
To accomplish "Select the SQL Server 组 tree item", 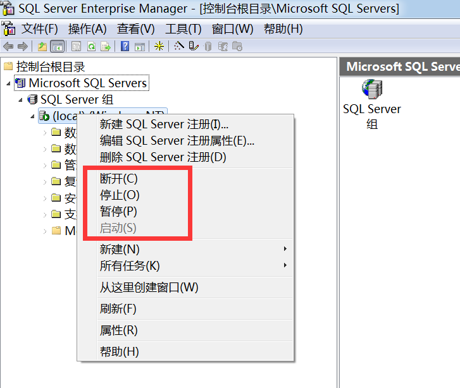I will pos(77,99).
